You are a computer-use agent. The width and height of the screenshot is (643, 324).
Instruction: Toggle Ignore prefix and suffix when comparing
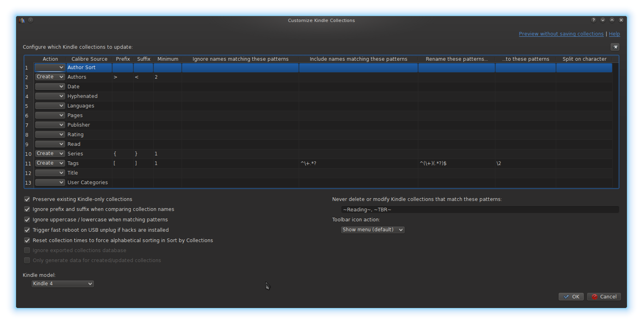27,209
